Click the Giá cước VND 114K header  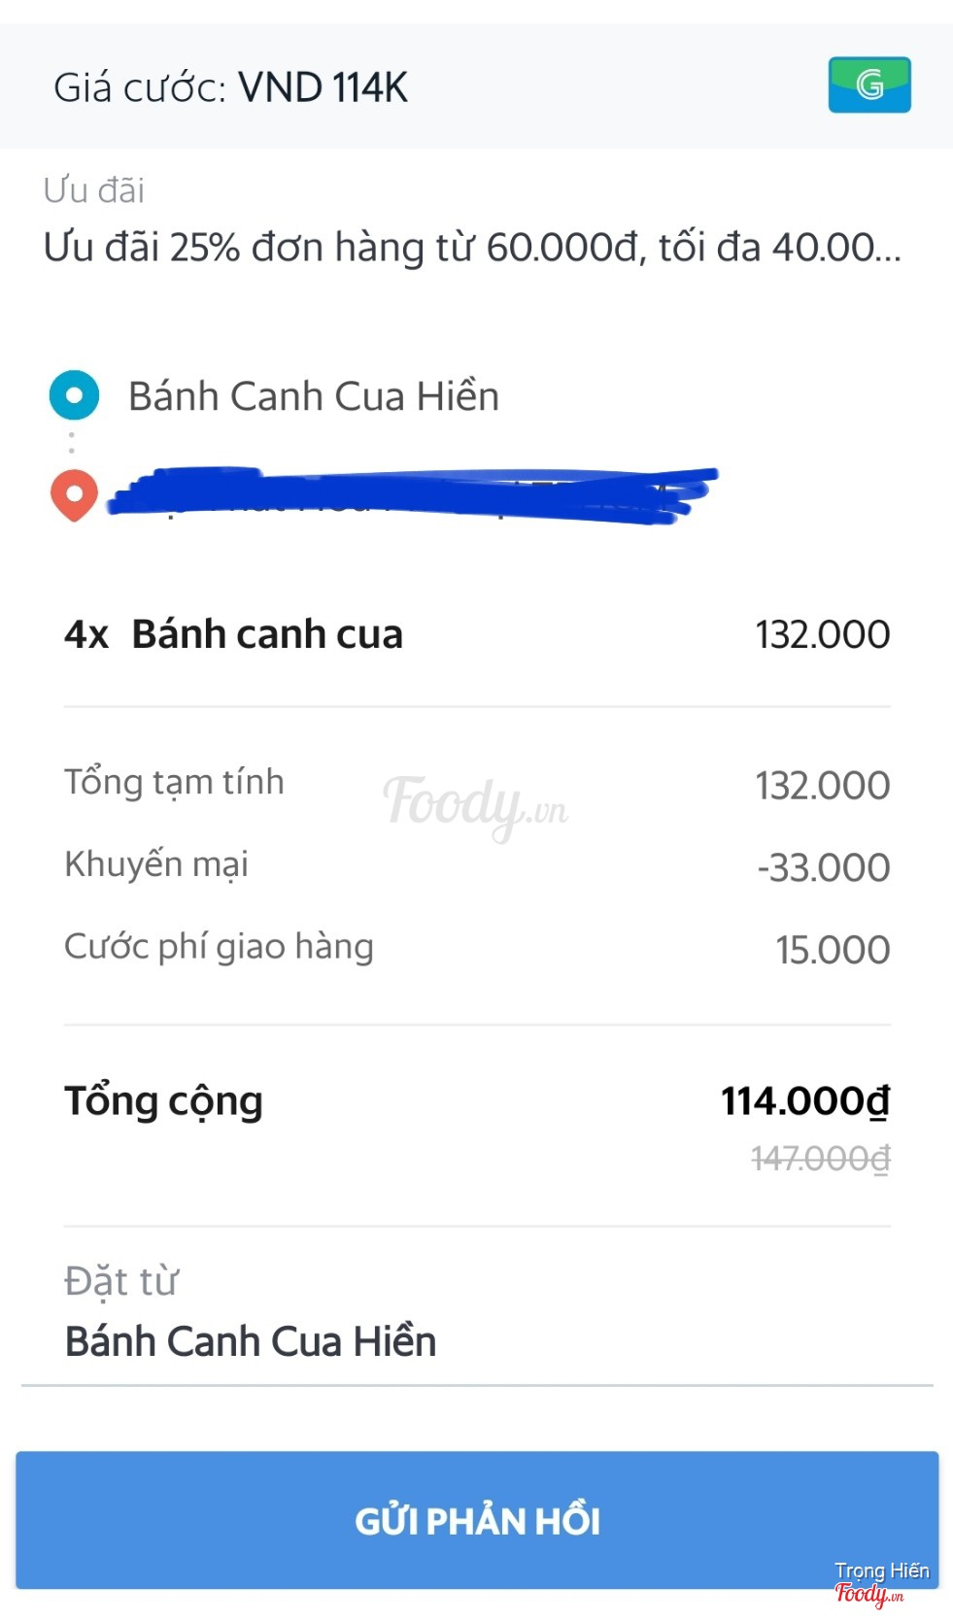click(x=230, y=87)
